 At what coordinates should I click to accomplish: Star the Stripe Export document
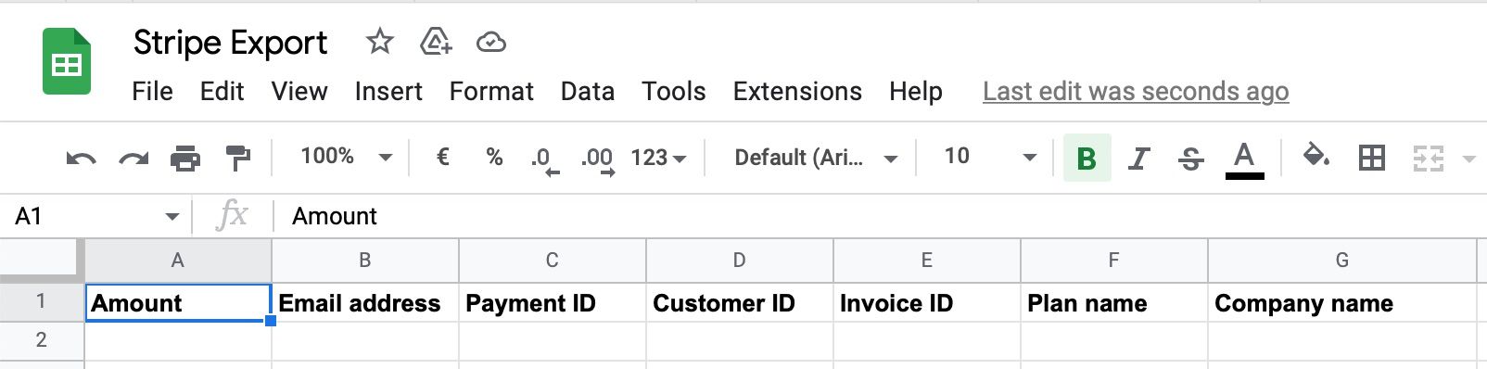(x=379, y=42)
